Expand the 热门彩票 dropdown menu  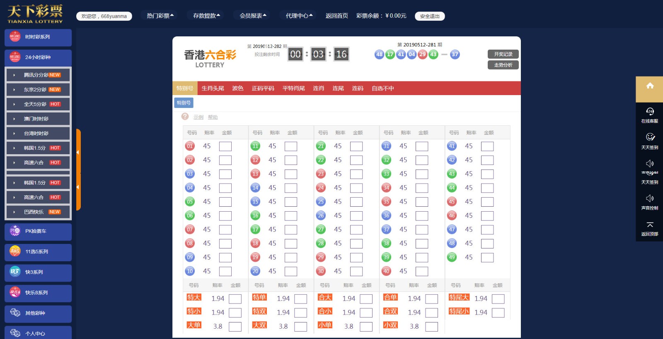pyautogui.click(x=160, y=16)
